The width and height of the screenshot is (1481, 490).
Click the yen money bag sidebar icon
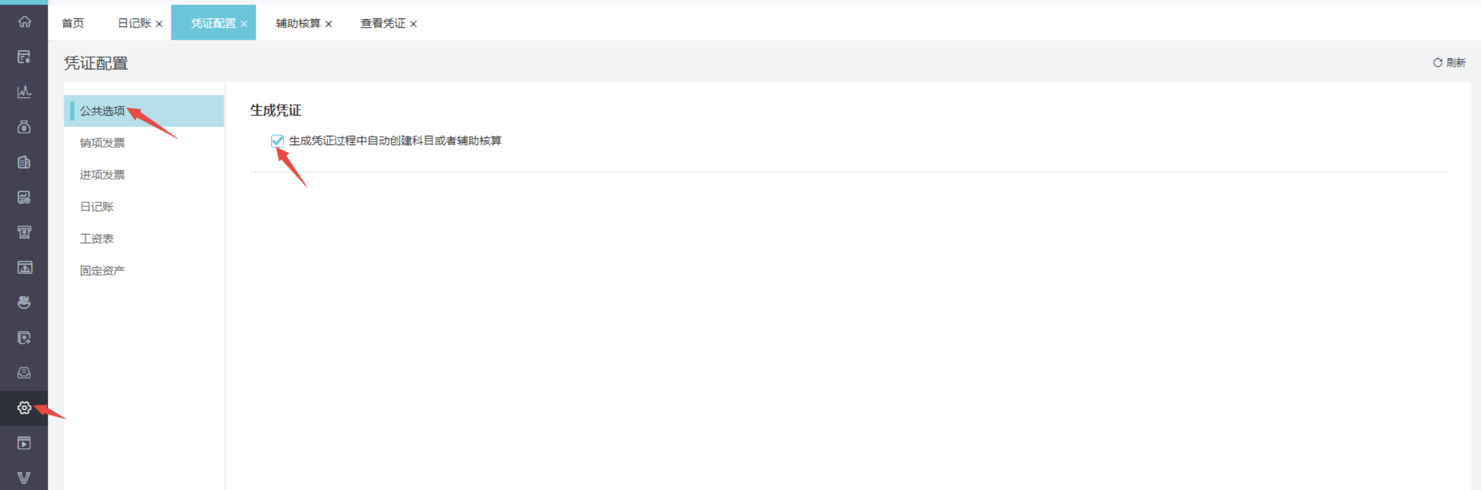(24, 127)
